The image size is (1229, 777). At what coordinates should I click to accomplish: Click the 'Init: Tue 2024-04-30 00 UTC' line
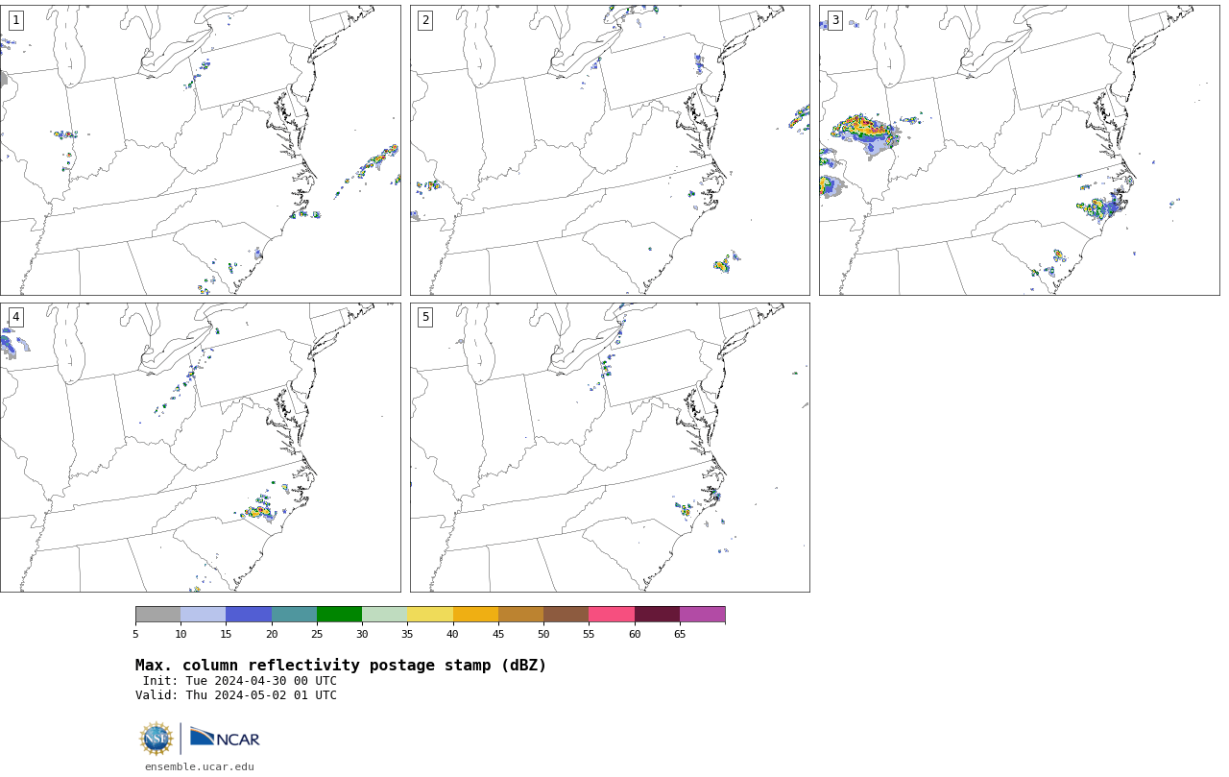tap(240, 681)
